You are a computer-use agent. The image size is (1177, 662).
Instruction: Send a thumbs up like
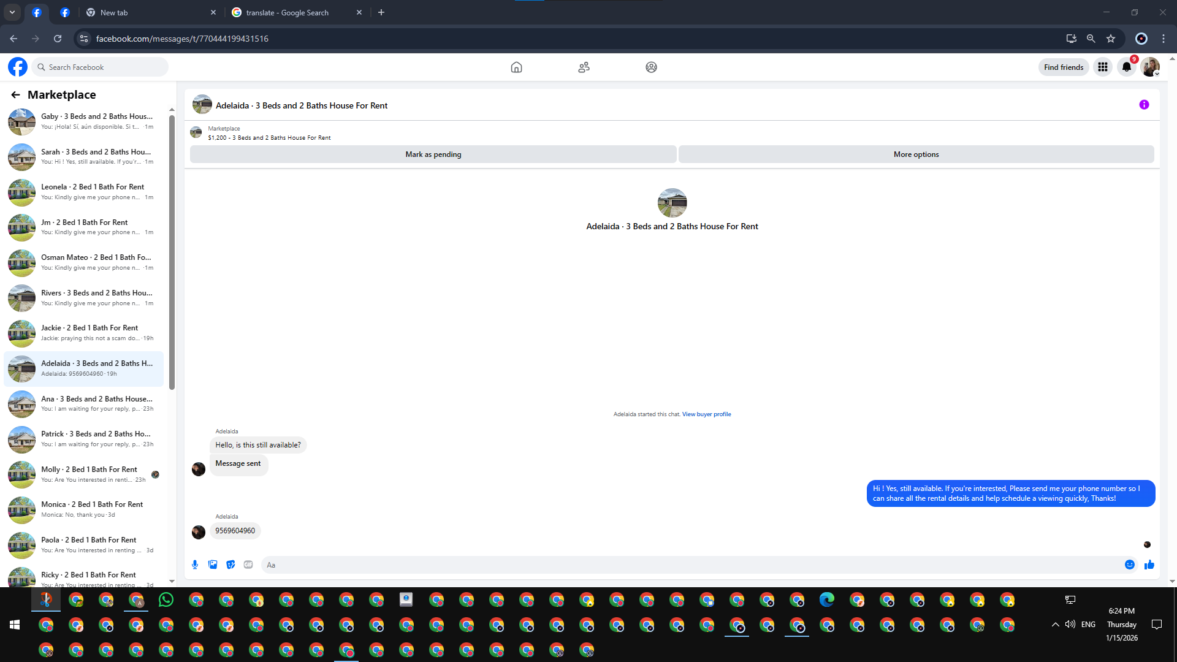coord(1149,565)
